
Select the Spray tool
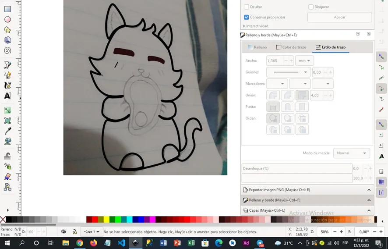click(x=7, y=166)
